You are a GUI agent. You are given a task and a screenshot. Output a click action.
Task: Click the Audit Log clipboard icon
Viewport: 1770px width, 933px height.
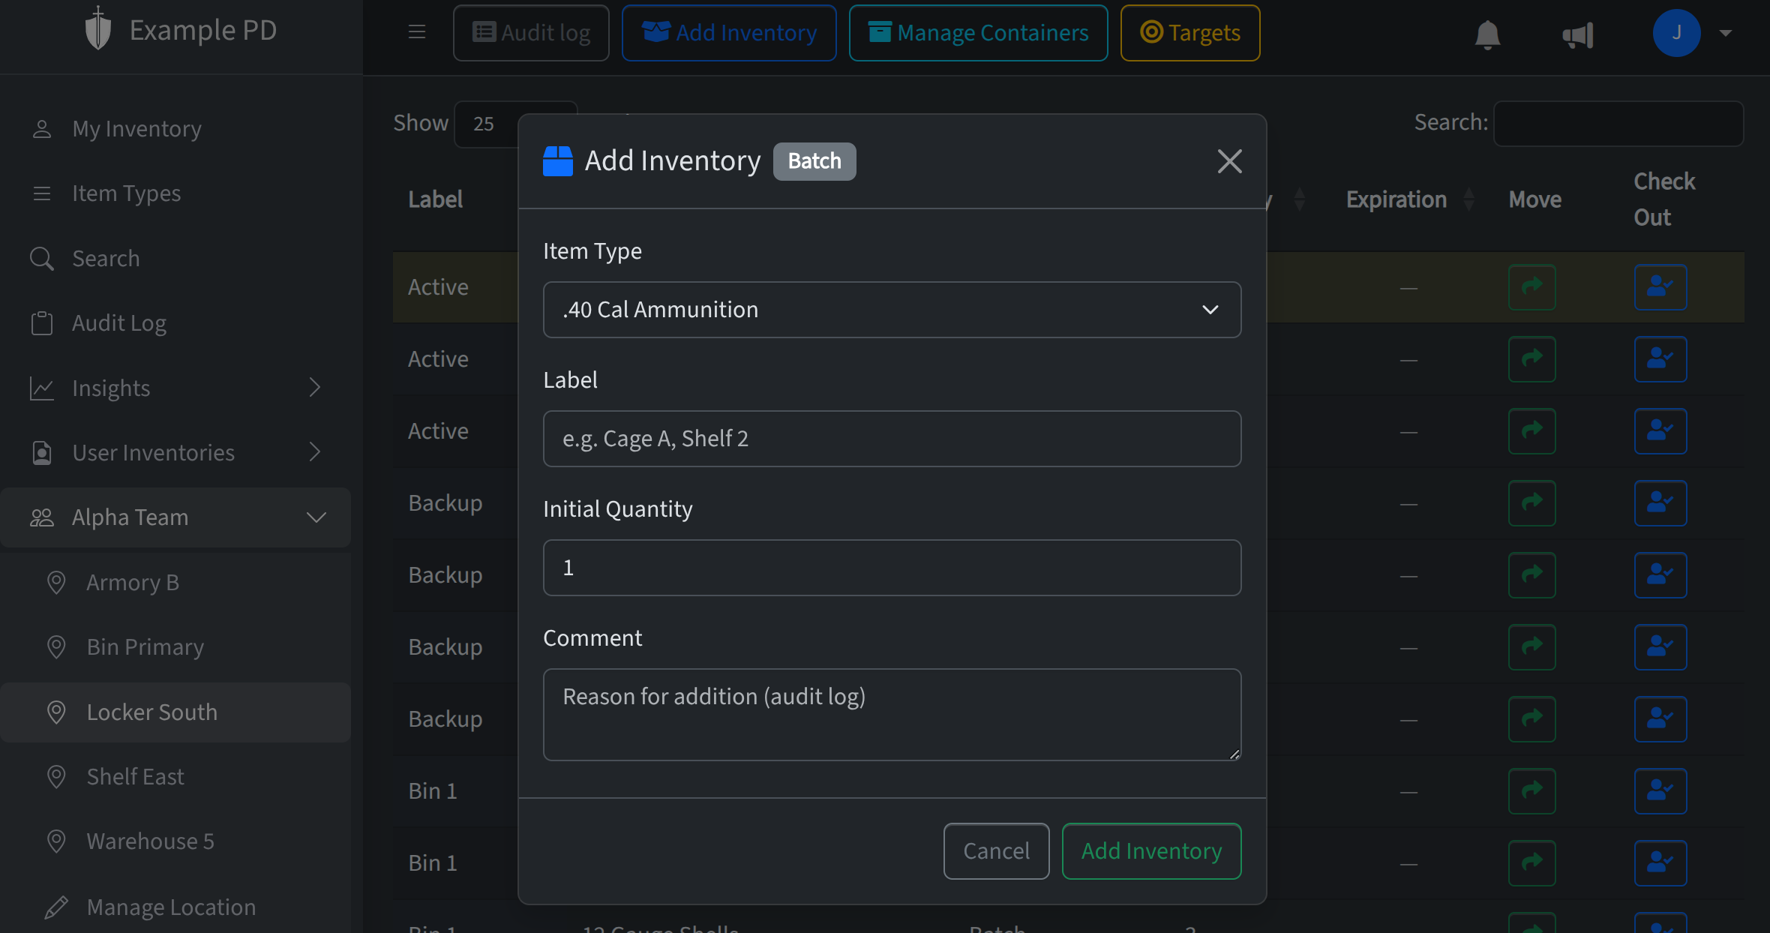(43, 322)
